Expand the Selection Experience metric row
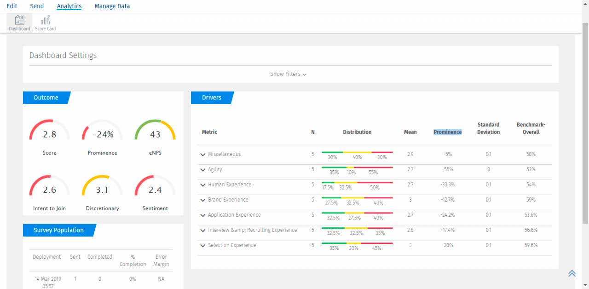 [203, 246]
